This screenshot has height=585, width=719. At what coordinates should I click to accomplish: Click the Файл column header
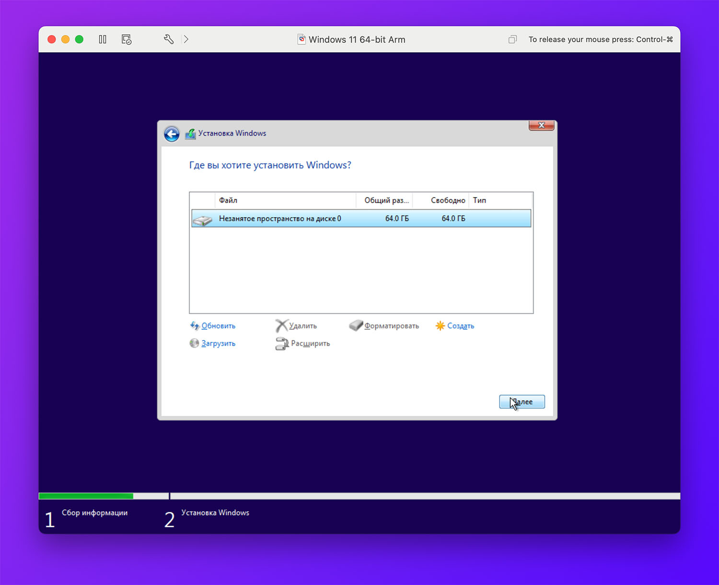coord(228,200)
